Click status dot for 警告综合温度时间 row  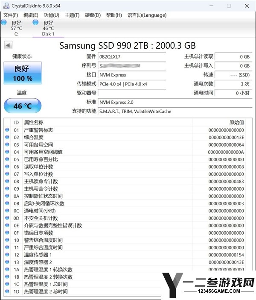pyautogui.click(x=7, y=240)
